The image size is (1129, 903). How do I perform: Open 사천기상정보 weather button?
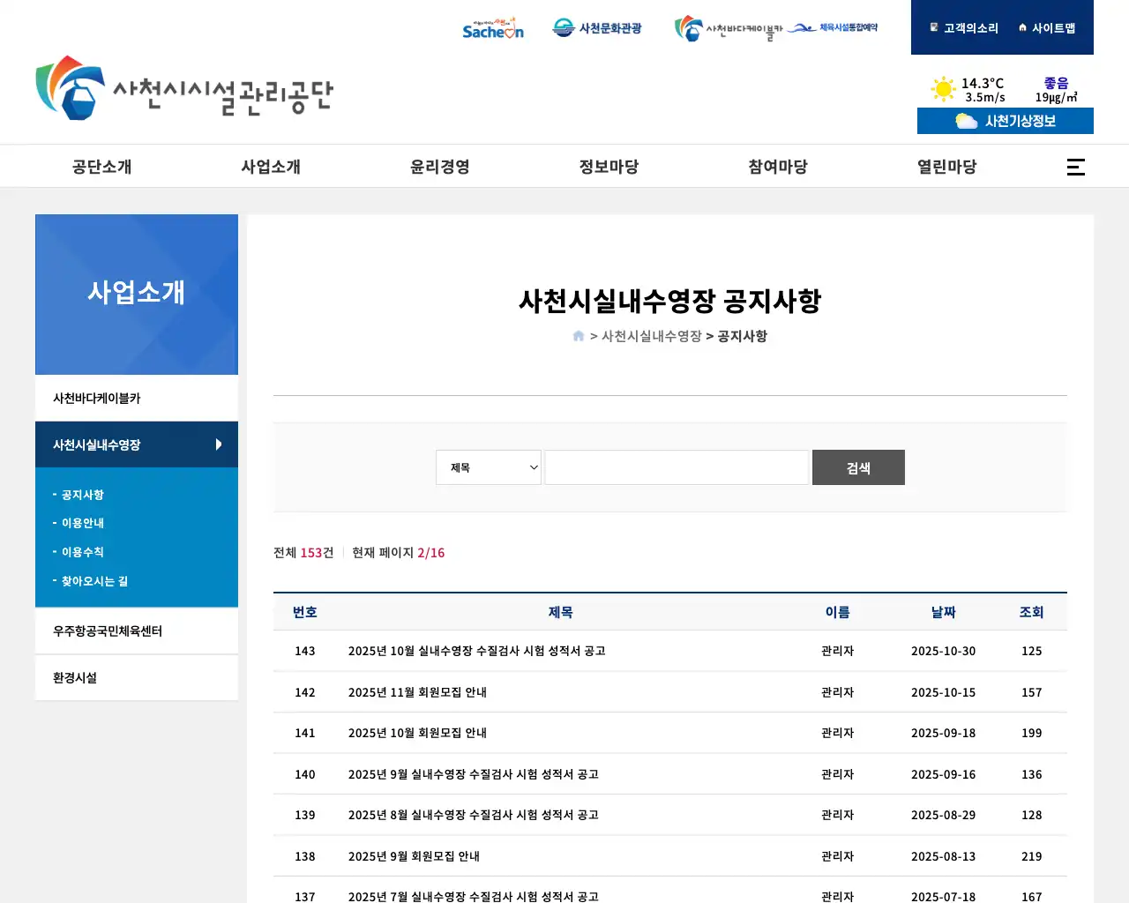[1006, 121]
